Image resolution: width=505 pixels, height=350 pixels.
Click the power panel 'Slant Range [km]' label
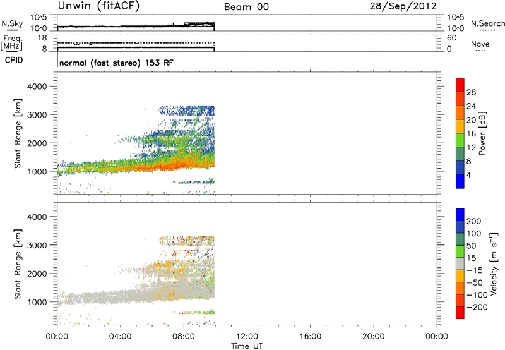pyautogui.click(x=18, y=133)
